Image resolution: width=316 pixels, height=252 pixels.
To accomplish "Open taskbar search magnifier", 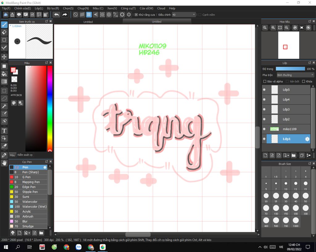I will [x=18, y=247].
